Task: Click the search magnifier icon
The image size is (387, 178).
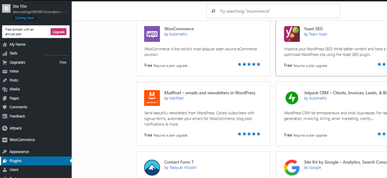Action: (x=214, y=11)
